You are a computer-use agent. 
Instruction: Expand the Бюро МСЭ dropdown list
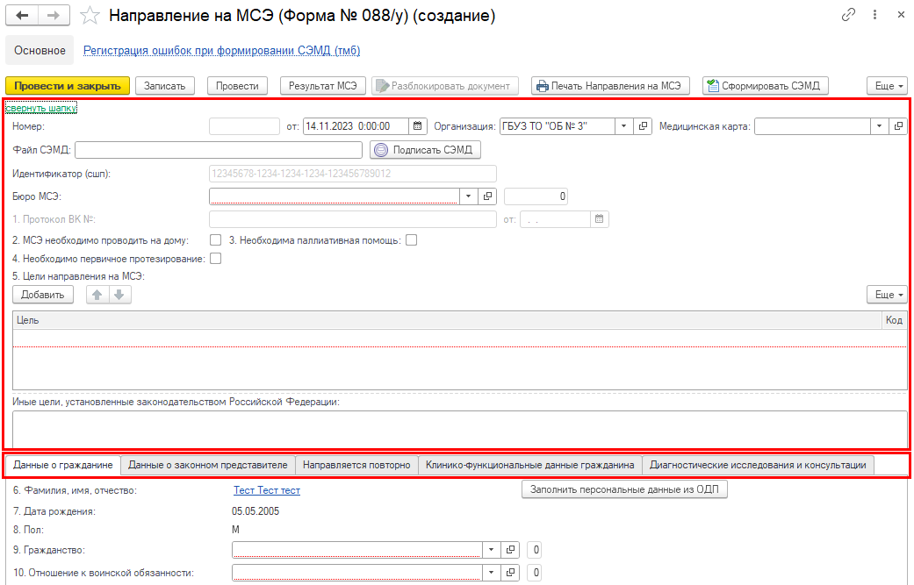coord(468,196)
